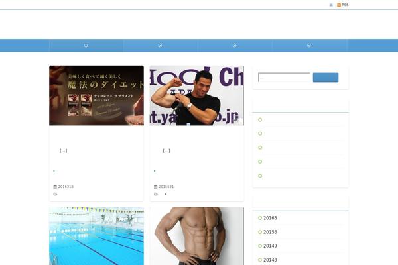The height and width of the screenshot is (265, 398).
Task: Open the home icon beside RSS
Action: [x=331, y=5]
